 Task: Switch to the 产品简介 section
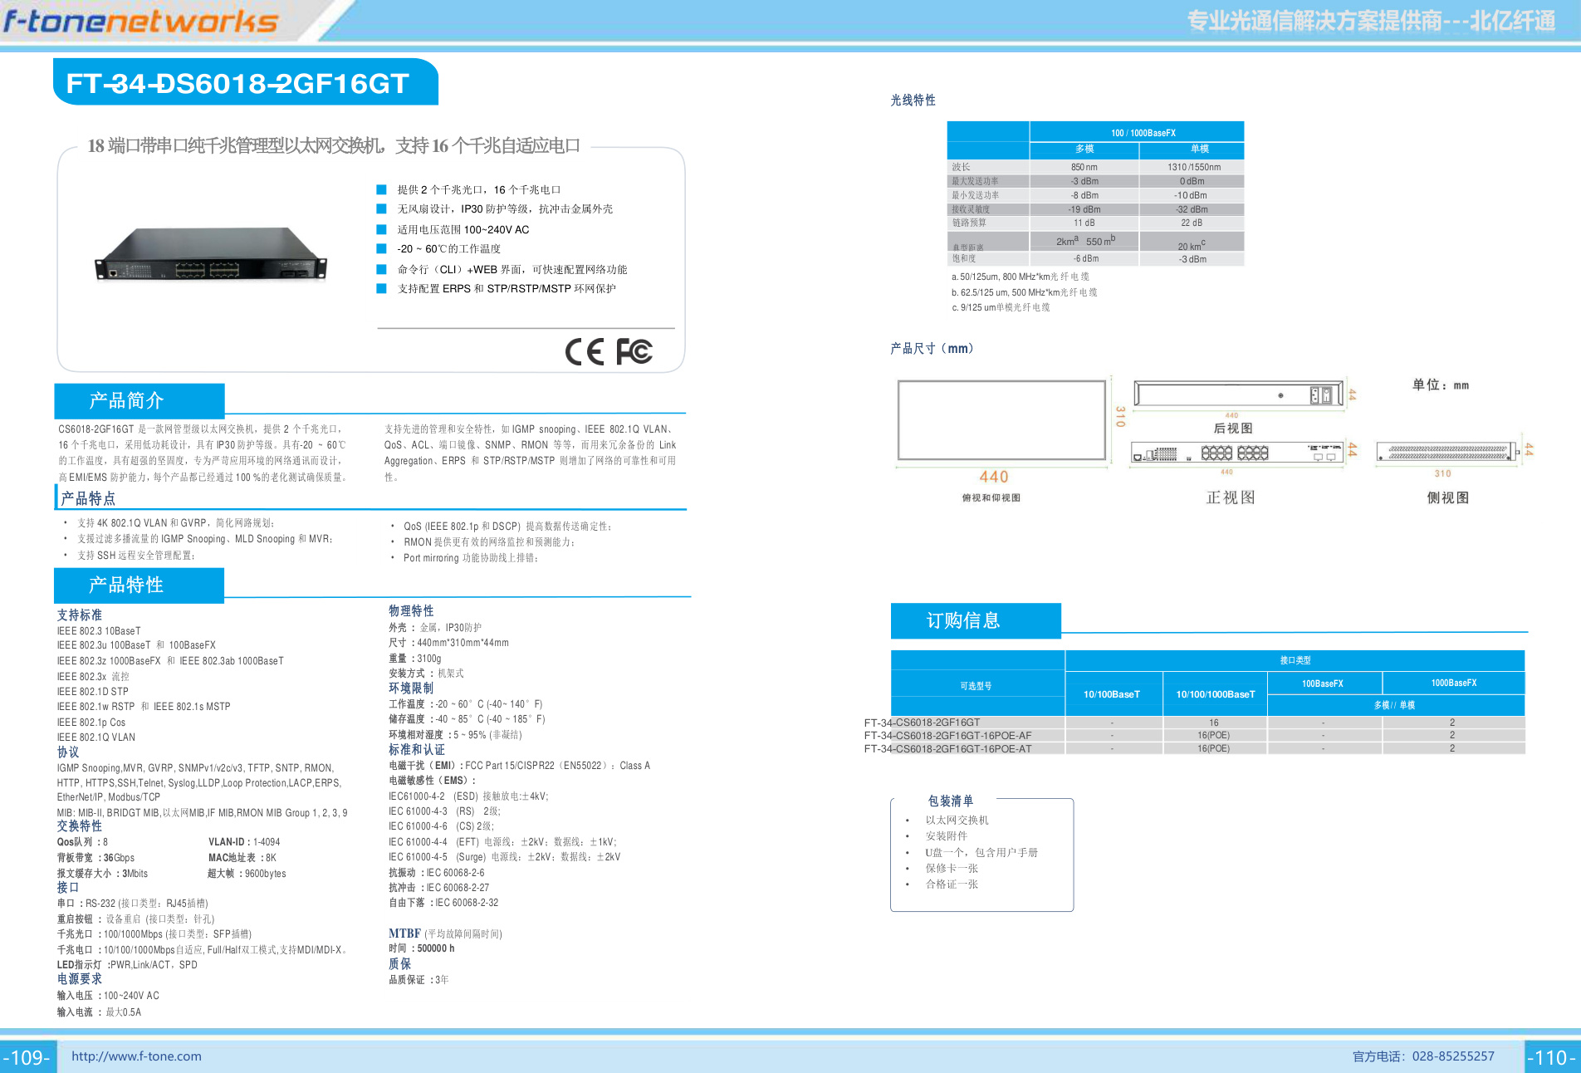pos(128,400)
